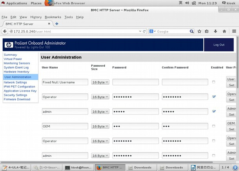This screenshot has width=239, height=171.
Task: Go to Virtual Power page
Action: pos(13,59)
